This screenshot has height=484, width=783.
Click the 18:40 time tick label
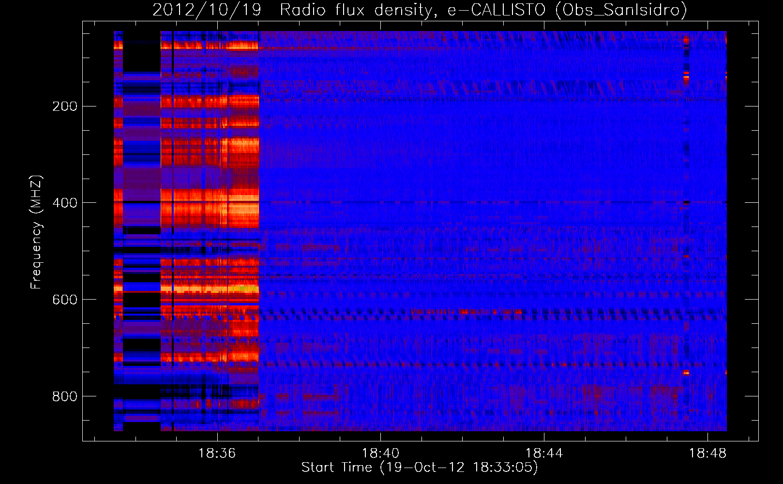[x=380, y=453]
